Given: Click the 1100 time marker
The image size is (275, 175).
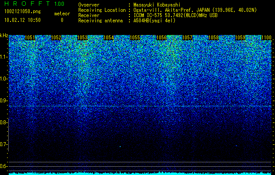Looking at the screenshot, I should pos(267,38).
